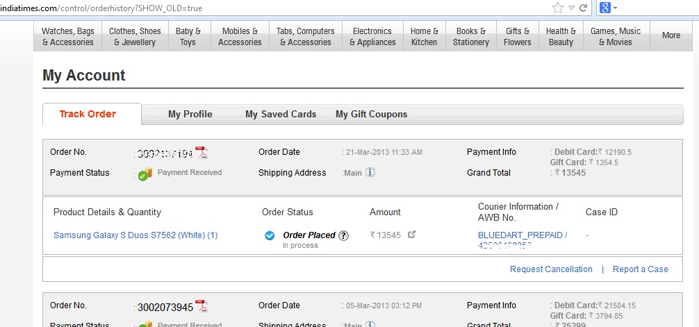Open Electronics & Appliances category
The height and width of the screenshot is (327, 699).
pos(372,37)
